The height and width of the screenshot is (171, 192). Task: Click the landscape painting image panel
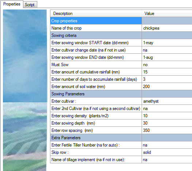click(x=25, y=90)
